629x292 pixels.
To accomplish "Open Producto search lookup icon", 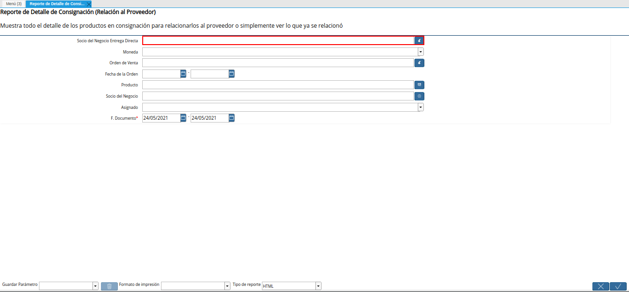I will click(419, 85).
